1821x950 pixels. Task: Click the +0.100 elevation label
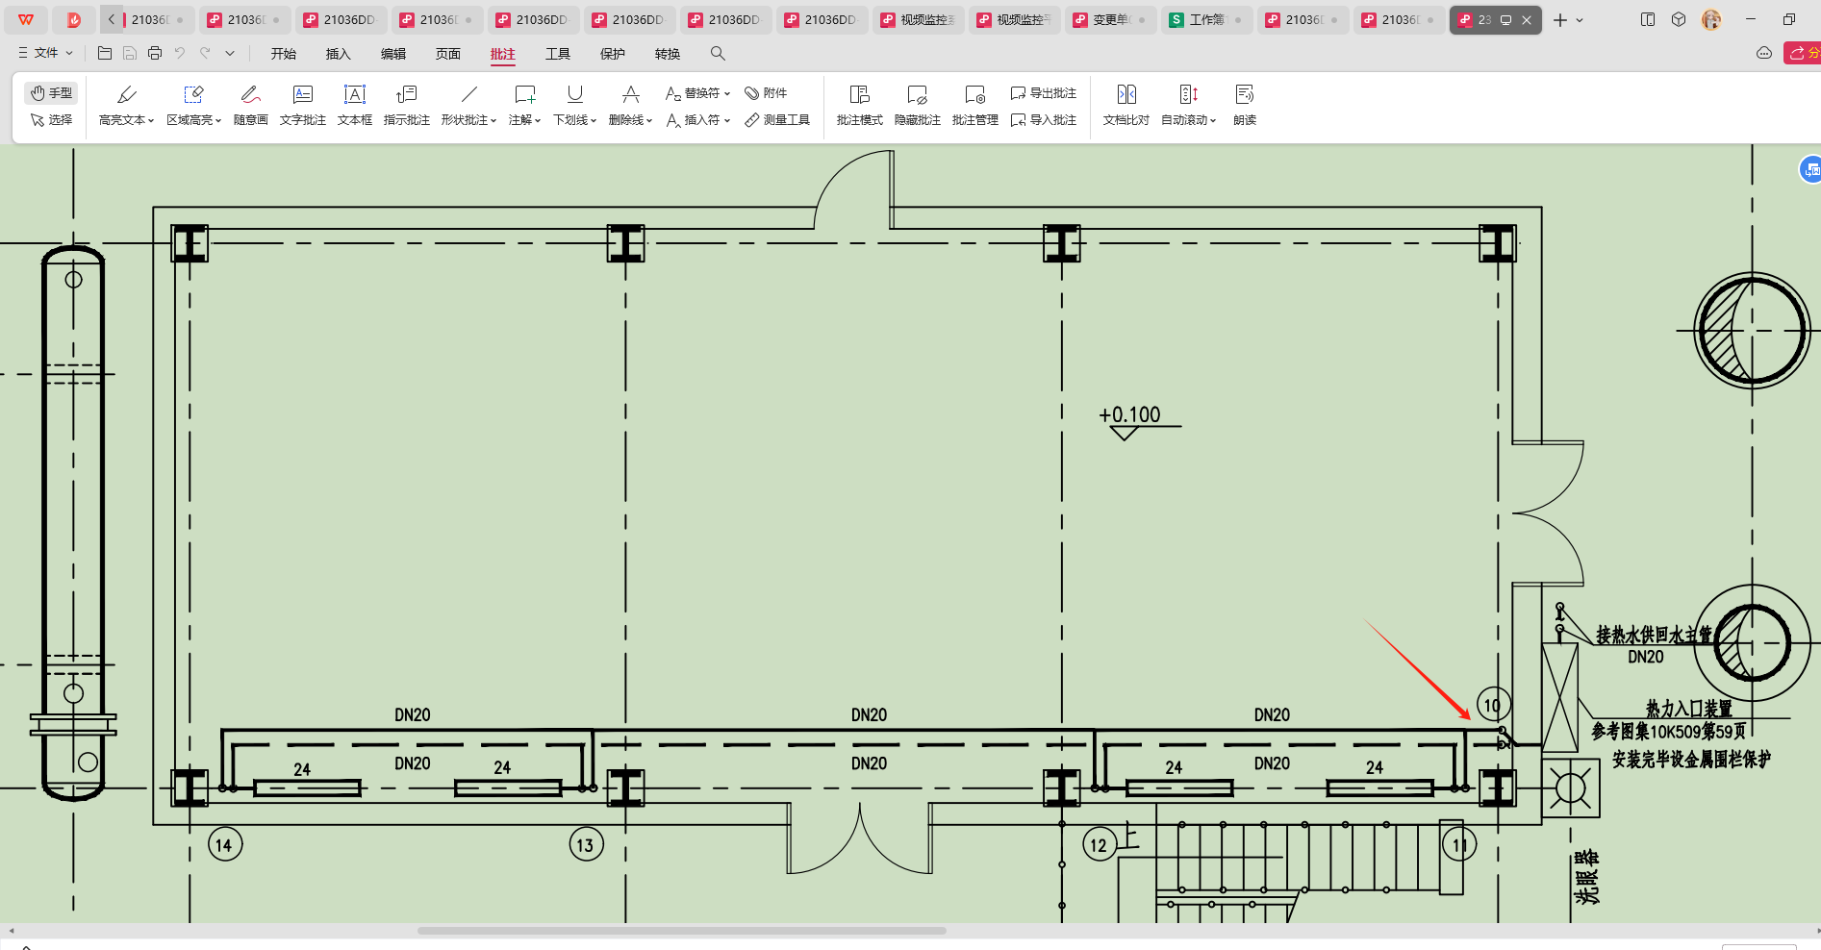(x=1130, y=414)
